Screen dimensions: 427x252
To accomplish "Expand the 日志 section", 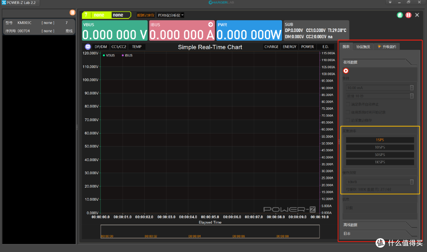I will 380,233.
